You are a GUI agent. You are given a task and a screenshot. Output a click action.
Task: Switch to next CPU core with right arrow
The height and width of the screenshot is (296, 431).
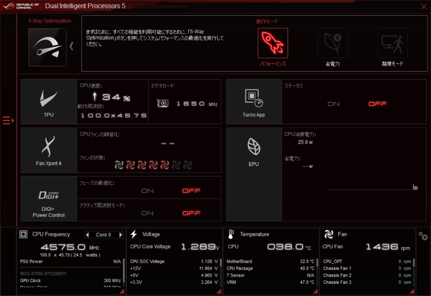[121, 235]
